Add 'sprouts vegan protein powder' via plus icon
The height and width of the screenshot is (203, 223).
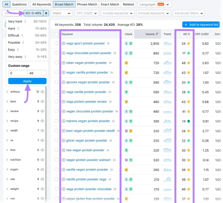pos(64,82)
